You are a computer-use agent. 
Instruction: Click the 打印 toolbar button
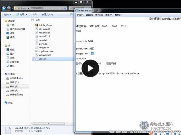coord(35,14)
